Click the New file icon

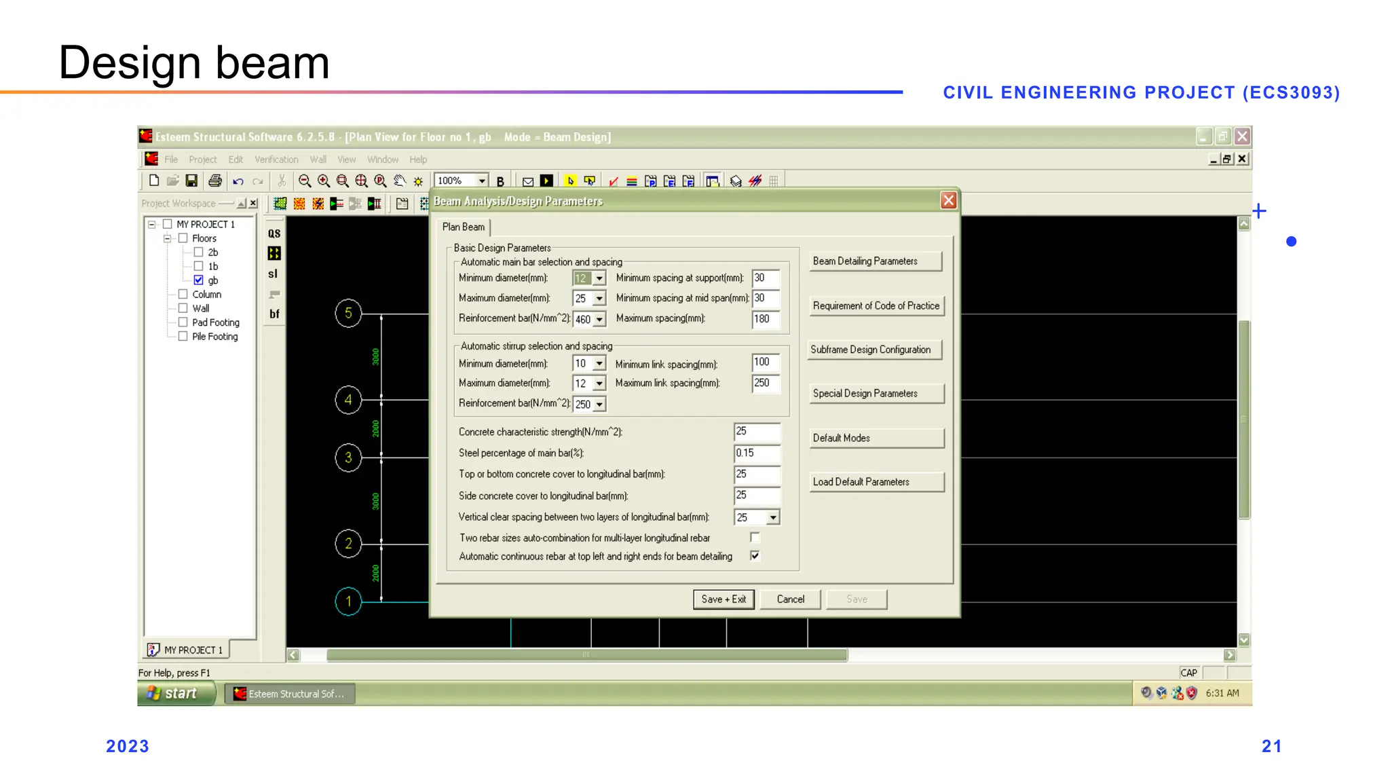pos(154,181)
